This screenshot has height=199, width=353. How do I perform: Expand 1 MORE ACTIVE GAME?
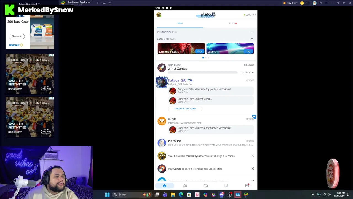[x=185, y=109]
